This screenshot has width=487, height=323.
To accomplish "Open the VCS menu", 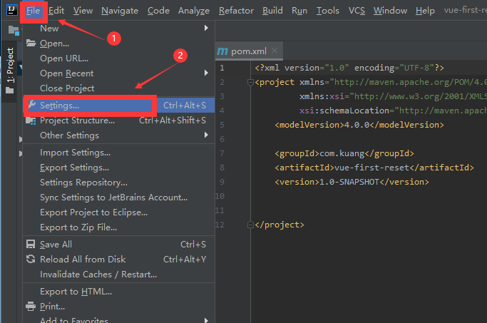I will click(x=357, y=11).
